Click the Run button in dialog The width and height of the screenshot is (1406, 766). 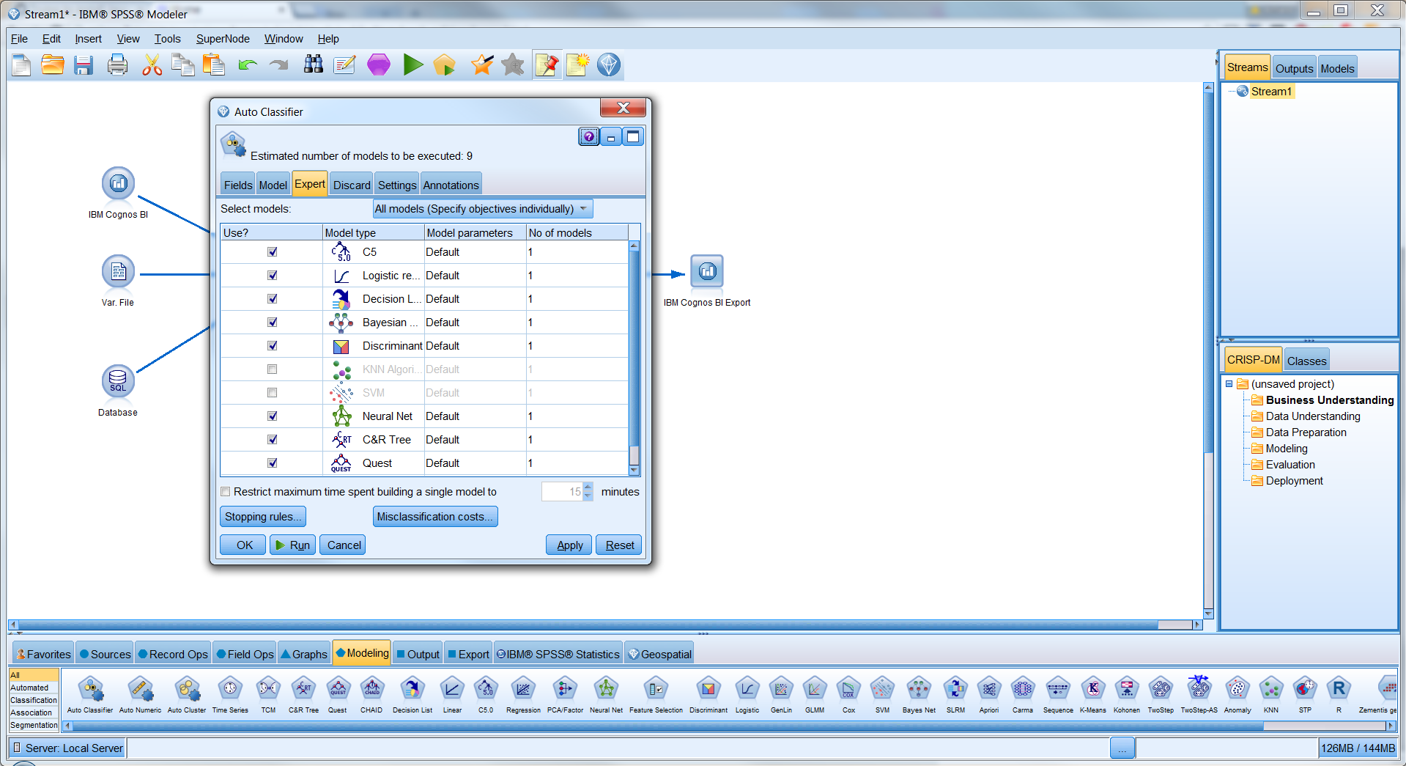pos(292,545)
